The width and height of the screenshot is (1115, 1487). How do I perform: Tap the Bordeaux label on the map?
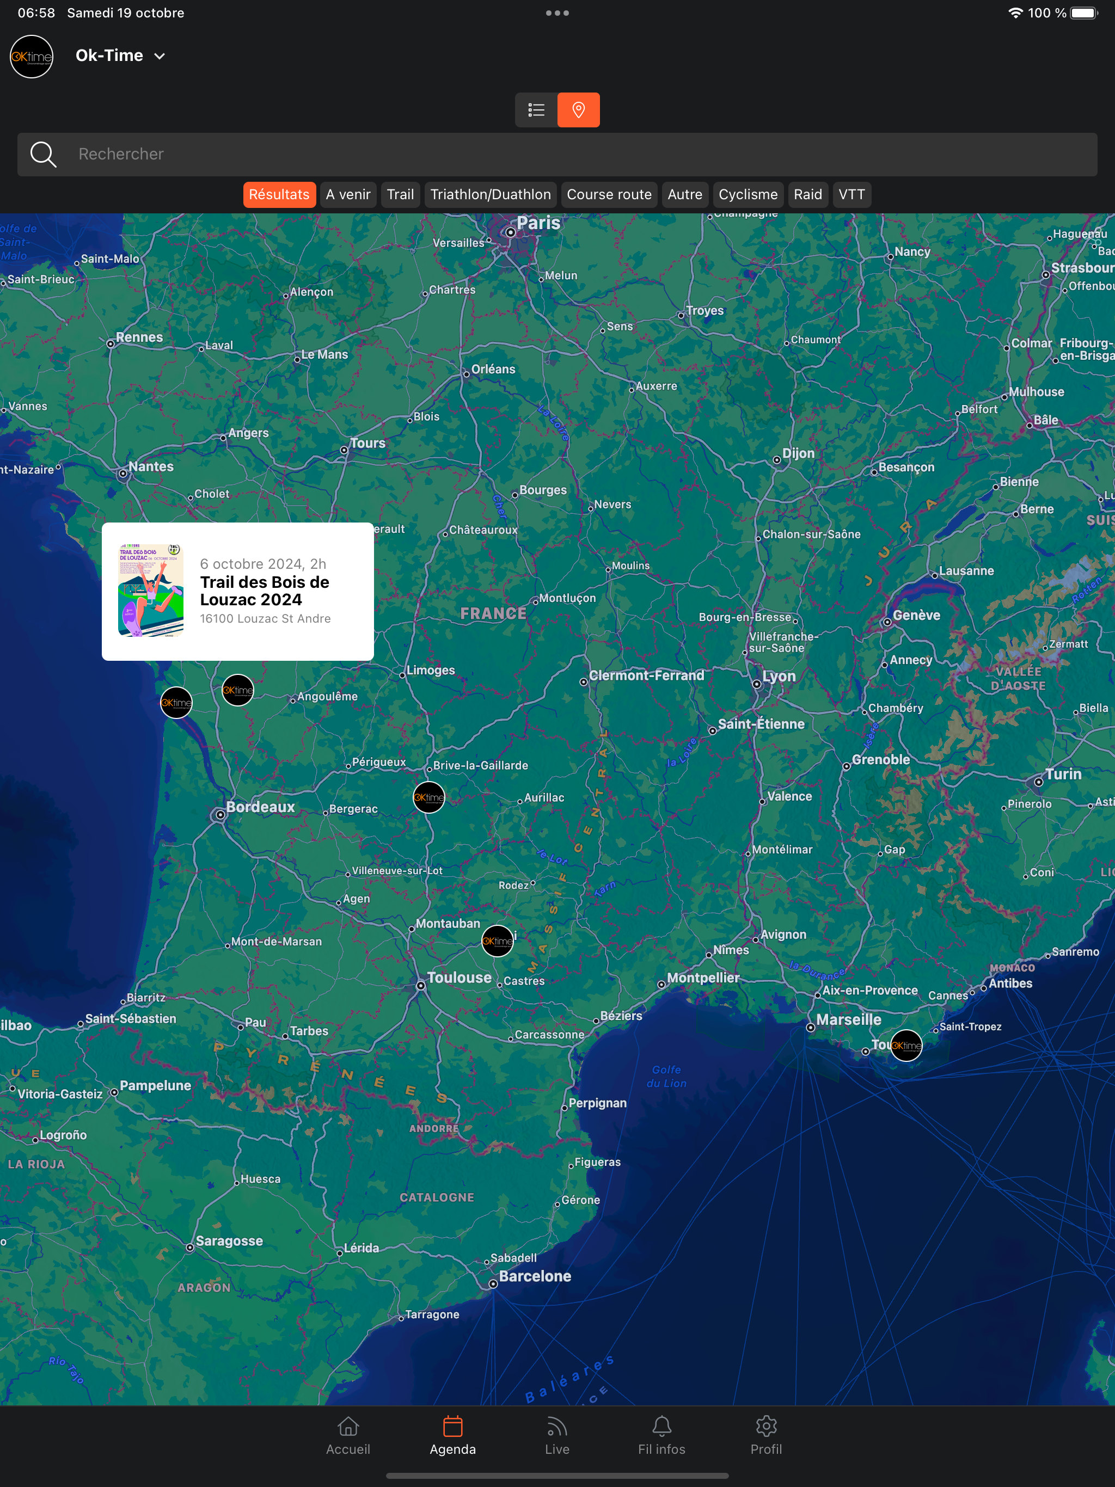tap(260, 807)
